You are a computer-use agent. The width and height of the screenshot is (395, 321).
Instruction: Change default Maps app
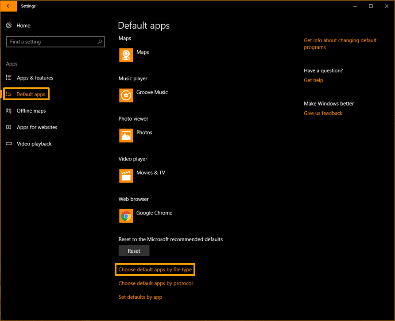tap(143, 52)
